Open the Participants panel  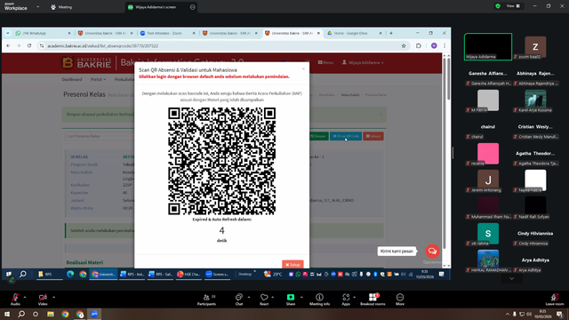pyautogui.click(x=207, y=300)
